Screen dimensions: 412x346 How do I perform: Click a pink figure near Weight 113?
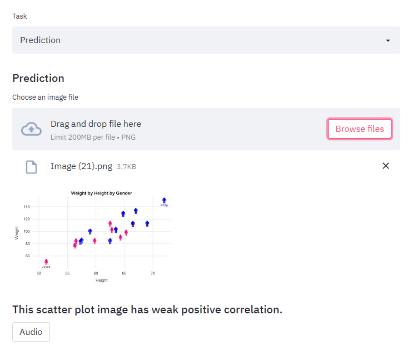pyautogui.click(x=110, y=223)
